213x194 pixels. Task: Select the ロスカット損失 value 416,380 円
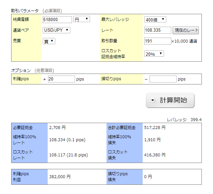tap(155, 155)
